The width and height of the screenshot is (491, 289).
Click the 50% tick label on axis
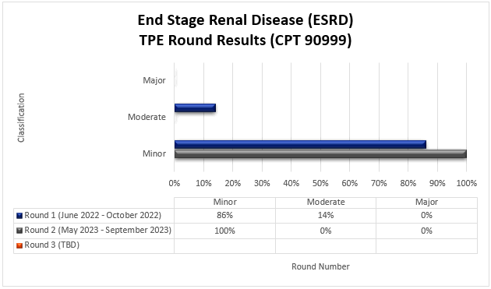coord(320,183)
